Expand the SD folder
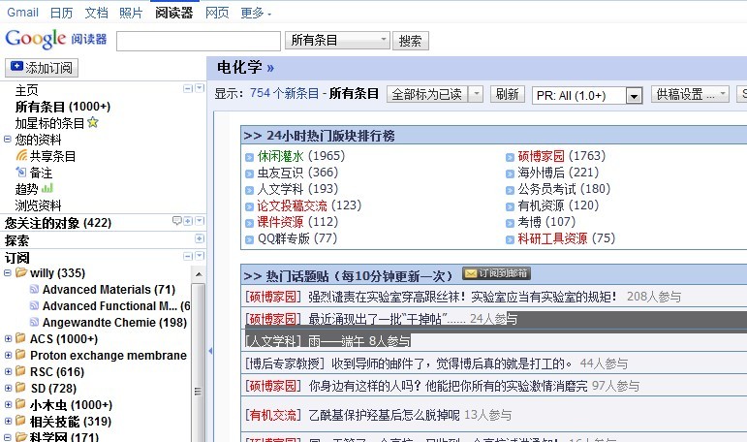Screen dimensions: 747x442 (x=8, y=388)
